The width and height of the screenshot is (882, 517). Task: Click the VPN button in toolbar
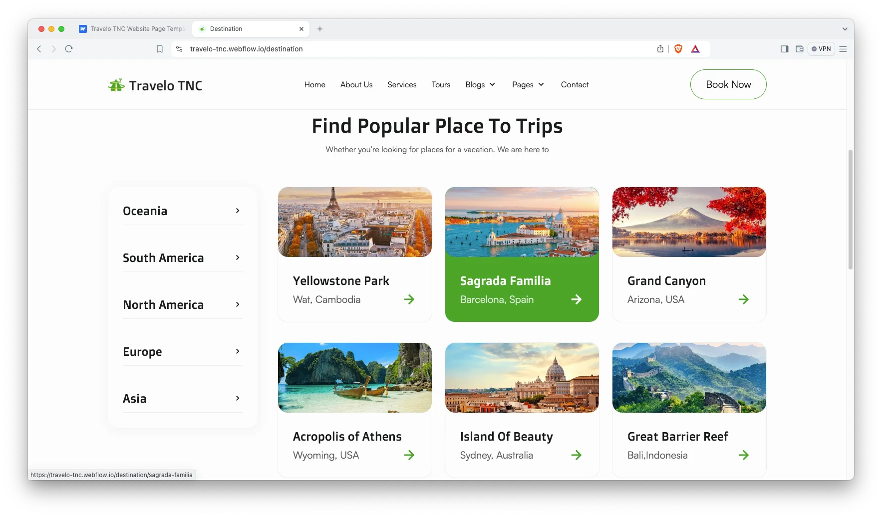[821, 49]
